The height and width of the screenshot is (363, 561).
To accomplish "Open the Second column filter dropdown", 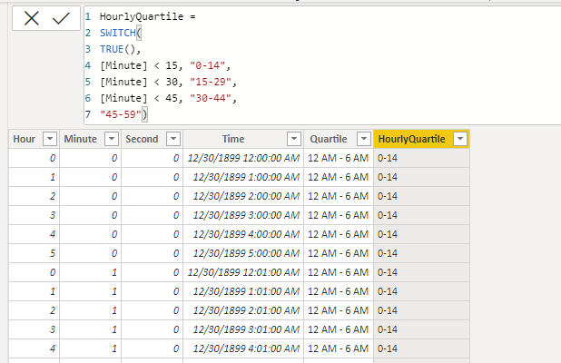I will coord(173,139).
